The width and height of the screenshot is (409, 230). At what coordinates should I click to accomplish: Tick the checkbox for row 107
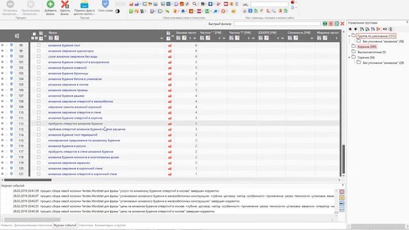[38, 95]
